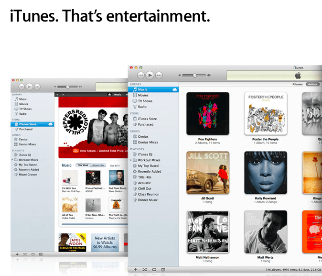The width and height of the screenshot is (322, 276).
Task: Click Play button in the back iTunes window
Action: click(x=29, y=87)
